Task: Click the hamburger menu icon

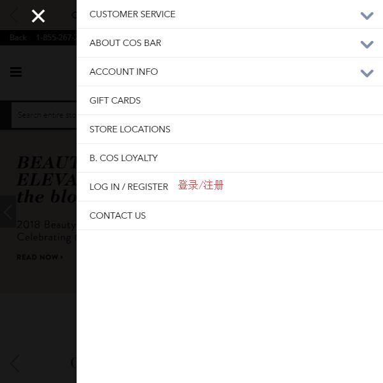Action: coord(16,72)
